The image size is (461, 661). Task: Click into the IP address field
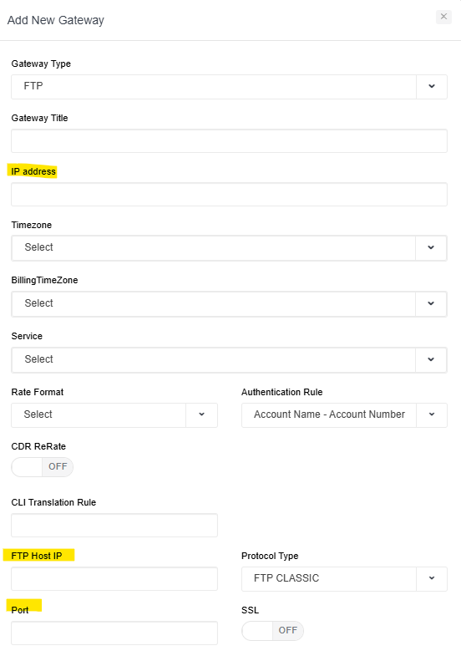(x=229, y=195)
